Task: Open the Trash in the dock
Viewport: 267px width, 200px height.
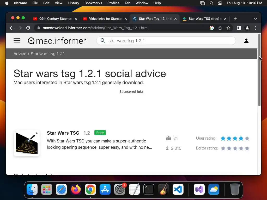Action: 235,189
